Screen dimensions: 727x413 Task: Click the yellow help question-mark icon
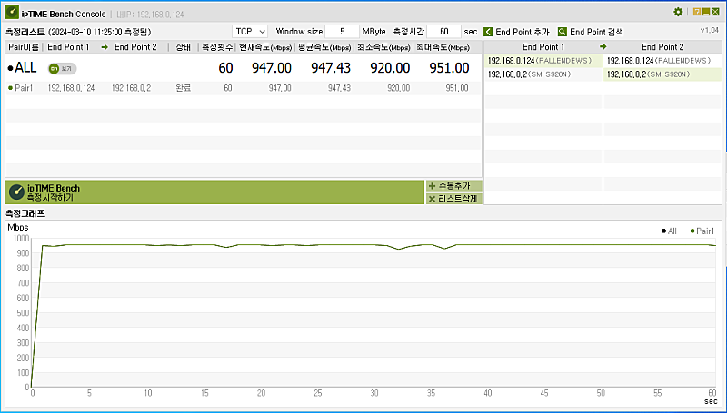click(697, 12)
